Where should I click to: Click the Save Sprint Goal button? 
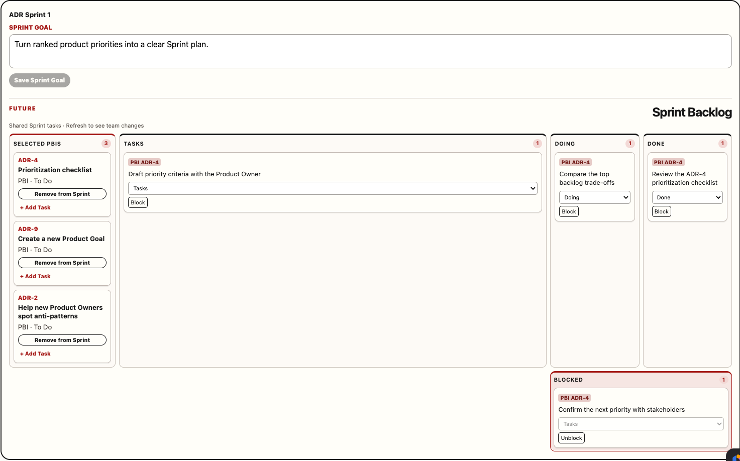click(x=40, y=80)
